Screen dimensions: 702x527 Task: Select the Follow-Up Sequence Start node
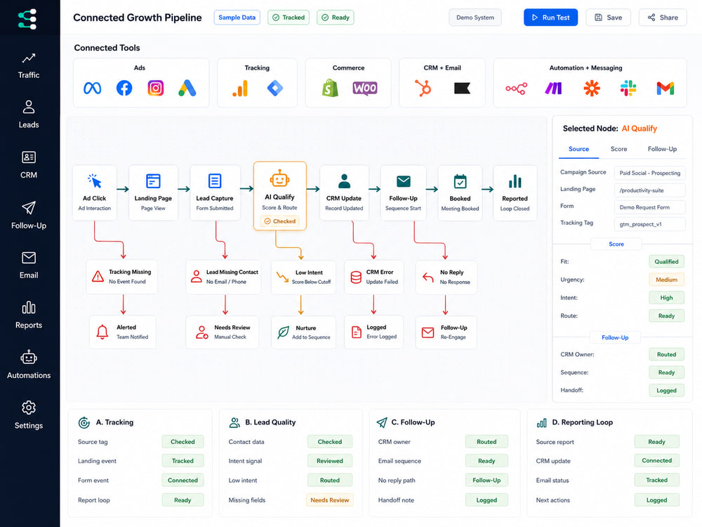click(403, 193)
